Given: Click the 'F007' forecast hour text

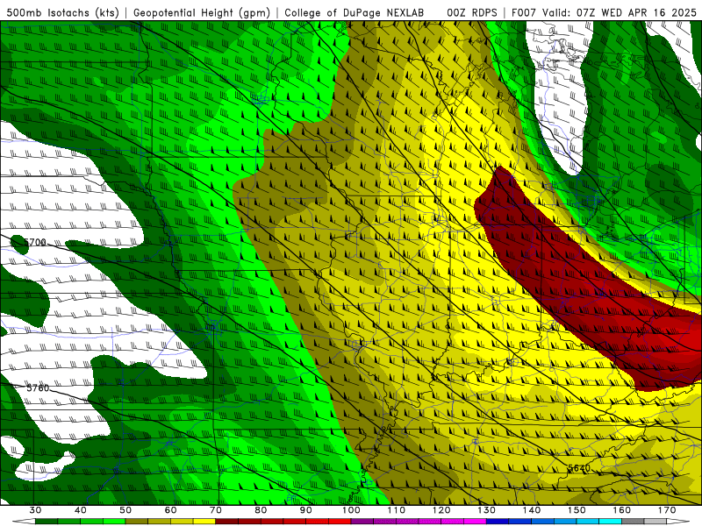Looking at the screenshot, I should point(525,12).
